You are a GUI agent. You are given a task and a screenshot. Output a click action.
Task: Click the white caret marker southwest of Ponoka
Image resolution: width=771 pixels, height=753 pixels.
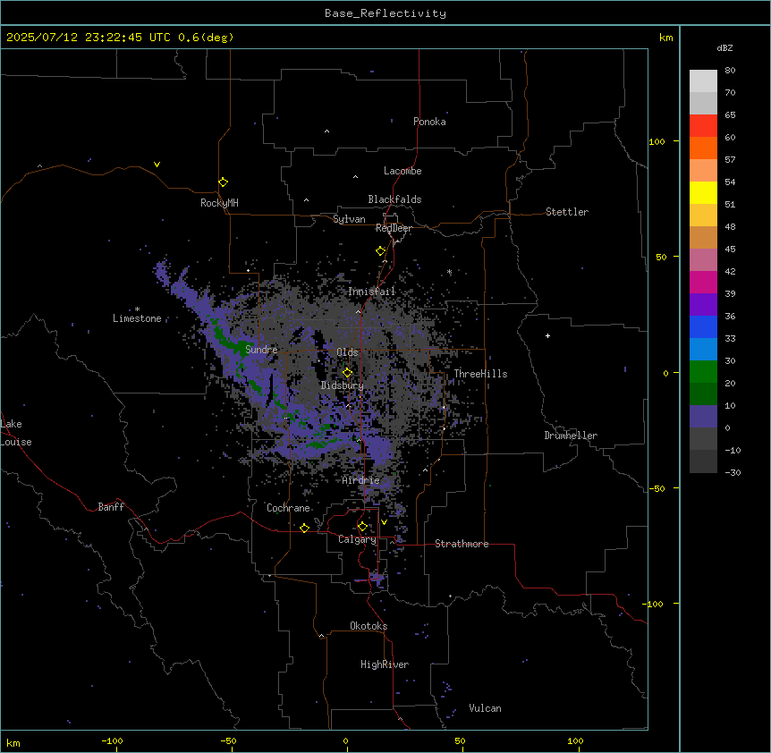[x=326, y=131]
